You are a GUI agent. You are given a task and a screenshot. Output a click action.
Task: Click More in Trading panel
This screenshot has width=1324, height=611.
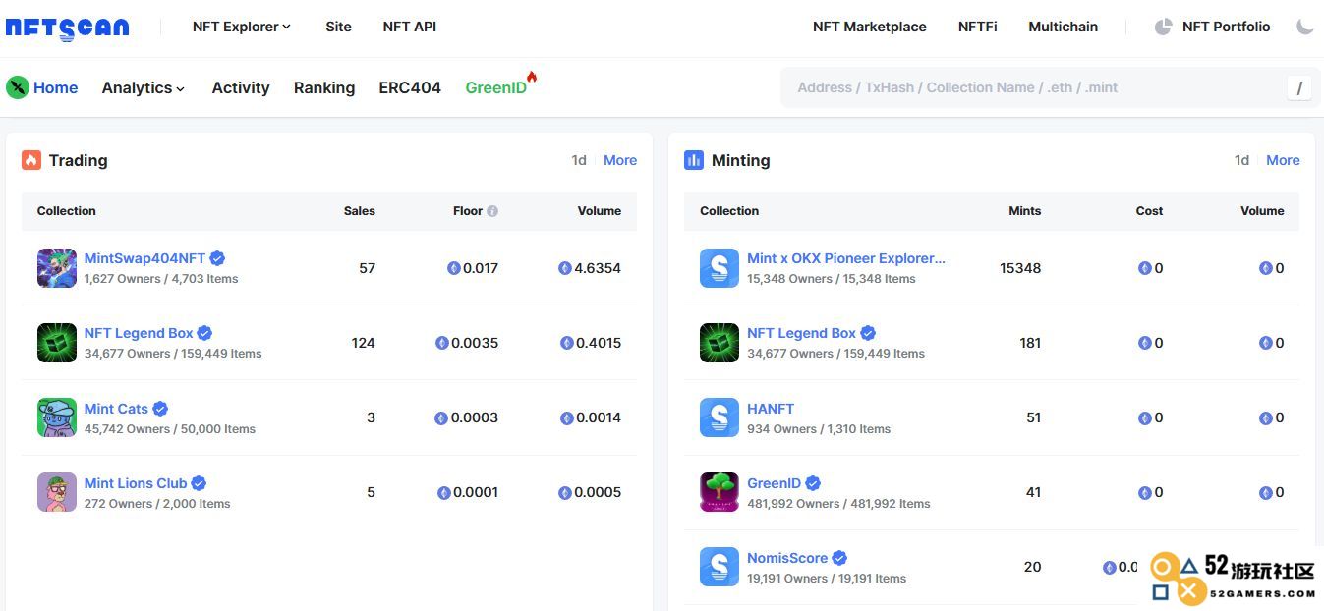point(620,160)
